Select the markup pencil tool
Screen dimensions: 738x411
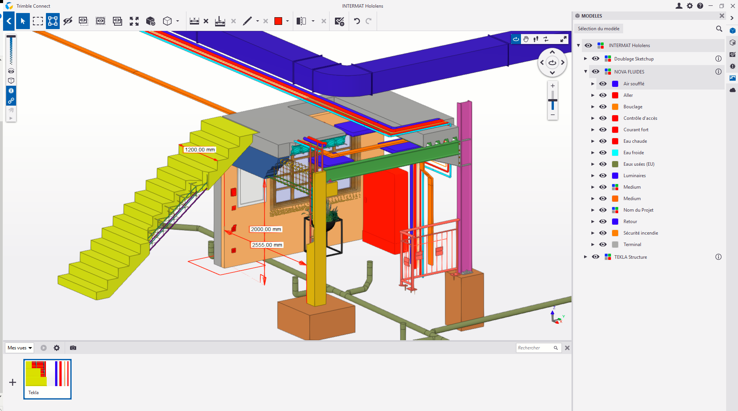(247, 21)
